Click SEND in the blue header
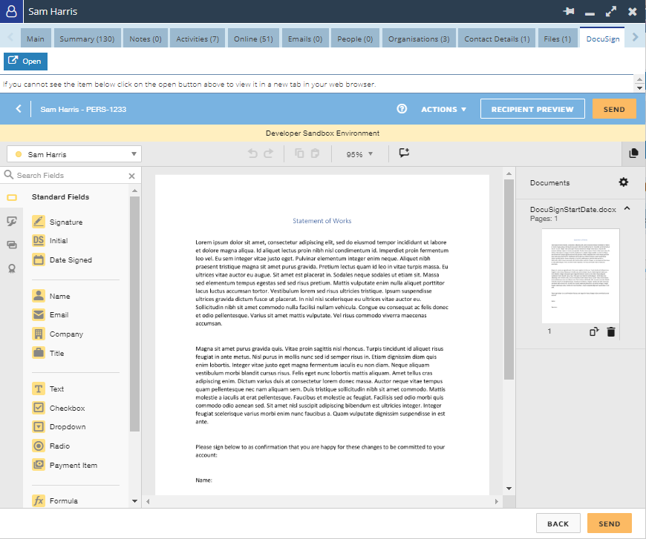 (614, 109)
